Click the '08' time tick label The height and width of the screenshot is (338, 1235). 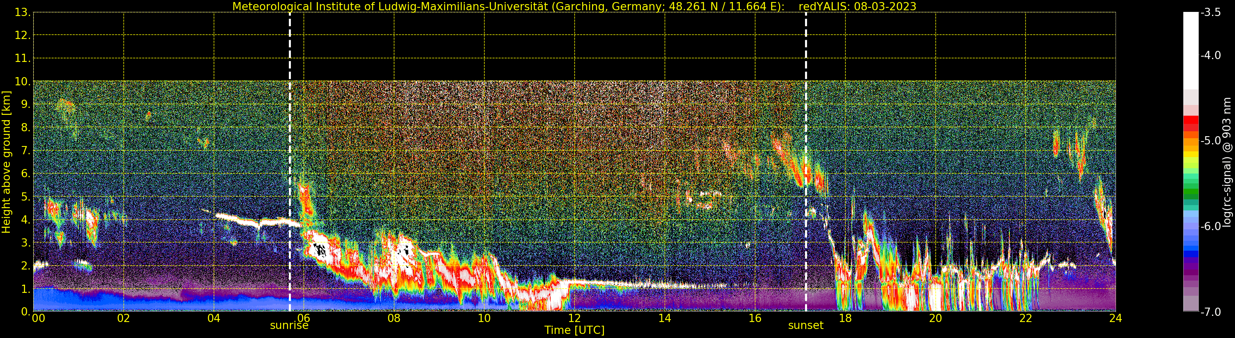point(394,318)
